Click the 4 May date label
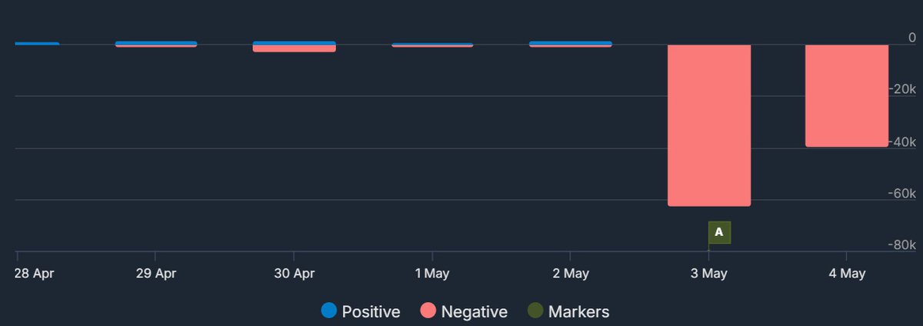Viewport: 923px width, 326px height. 847,274
